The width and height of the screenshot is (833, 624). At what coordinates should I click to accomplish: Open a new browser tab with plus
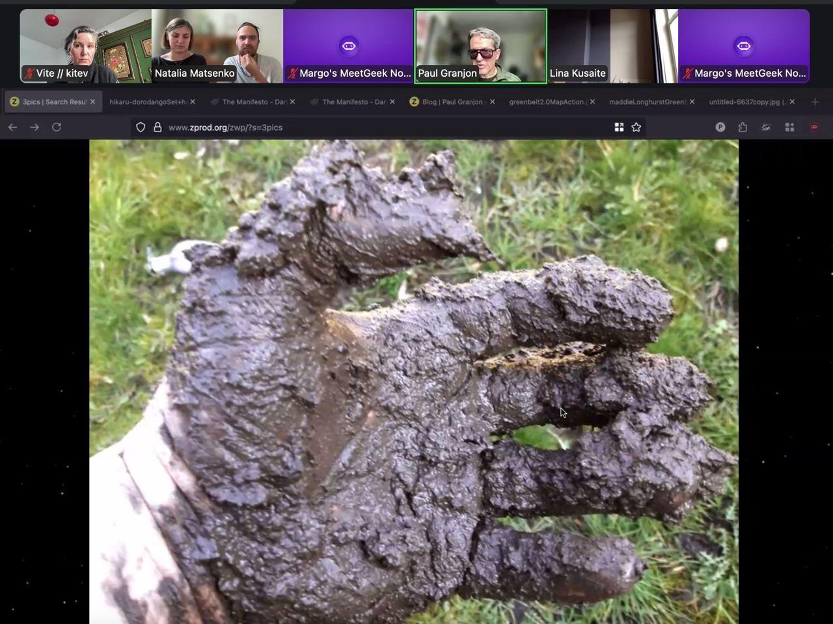coord(815,102)
